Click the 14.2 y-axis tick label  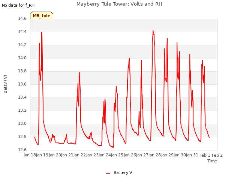coord(22,45)
